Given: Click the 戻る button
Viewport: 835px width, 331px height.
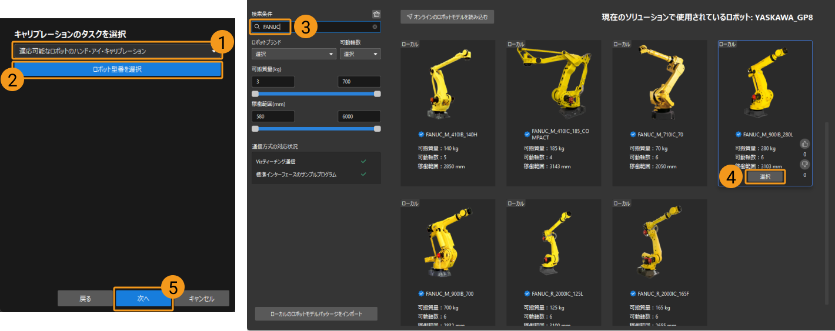Looking at the screenshot, I should [x=85, y=299].
